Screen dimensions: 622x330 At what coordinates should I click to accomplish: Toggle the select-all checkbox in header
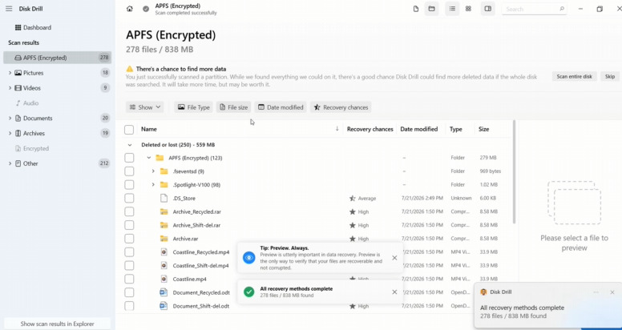click(x=129, y=129)
